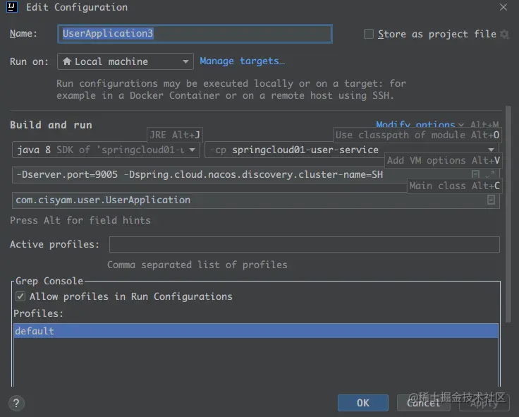Click the Comma separated list of profiles text
519x417 pixels.
point(197,265)
